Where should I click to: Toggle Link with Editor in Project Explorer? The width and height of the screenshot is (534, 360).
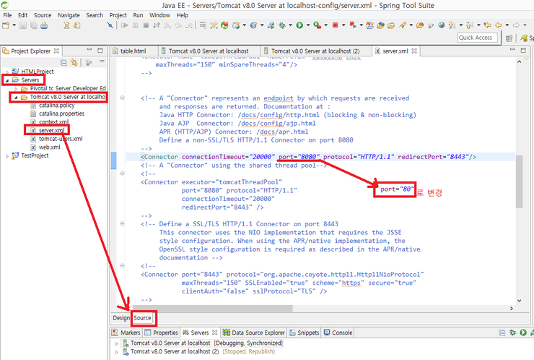74,63
